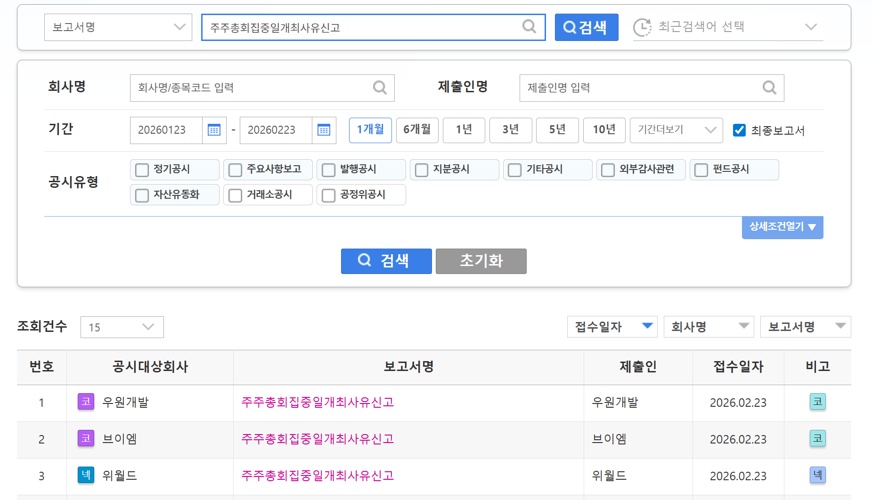Open 우원개발's 주주총회집중일개최사유신고 report link
Image resolution: width=872 pixels, height=500 pixels.
pos(318,402)
